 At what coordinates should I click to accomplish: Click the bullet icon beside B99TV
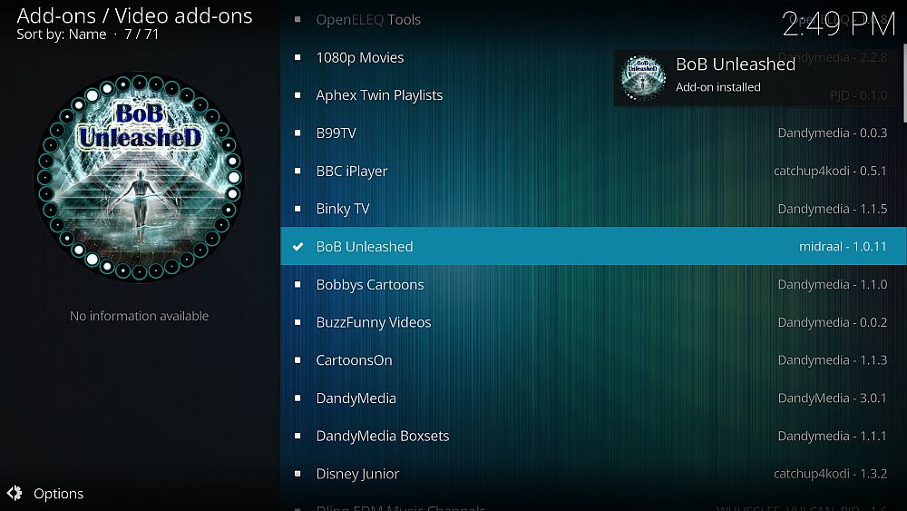tap(297, 133)
